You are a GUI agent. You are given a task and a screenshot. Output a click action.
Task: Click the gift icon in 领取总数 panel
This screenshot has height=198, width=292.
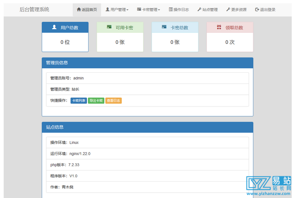click(219, 27)
